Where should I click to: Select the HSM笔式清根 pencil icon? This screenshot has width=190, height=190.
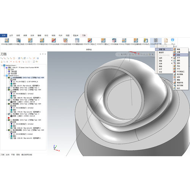pyautogui.click(x=7, y=40)
